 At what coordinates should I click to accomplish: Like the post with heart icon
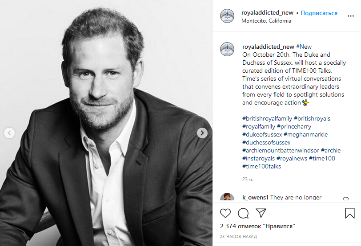click(x=226, y=213)
